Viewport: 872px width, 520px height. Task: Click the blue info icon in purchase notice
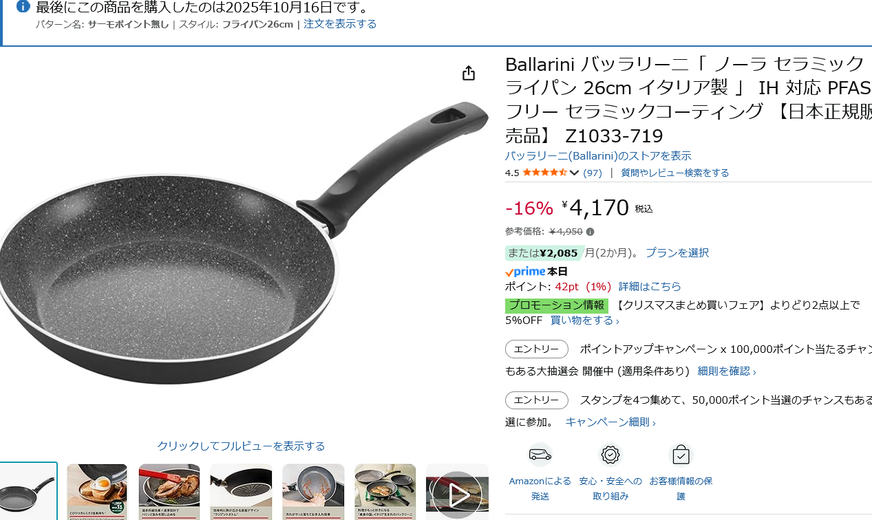[x=23, y=7]
